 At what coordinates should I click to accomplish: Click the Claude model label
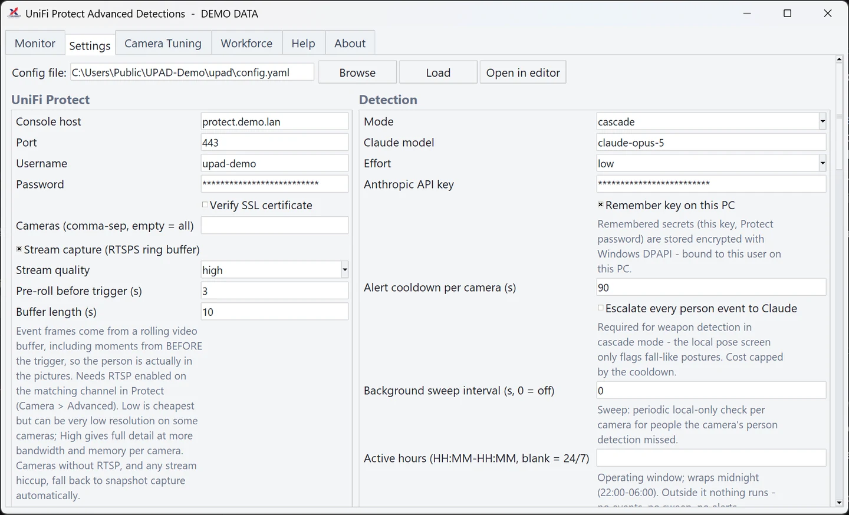tap(399, 143)
